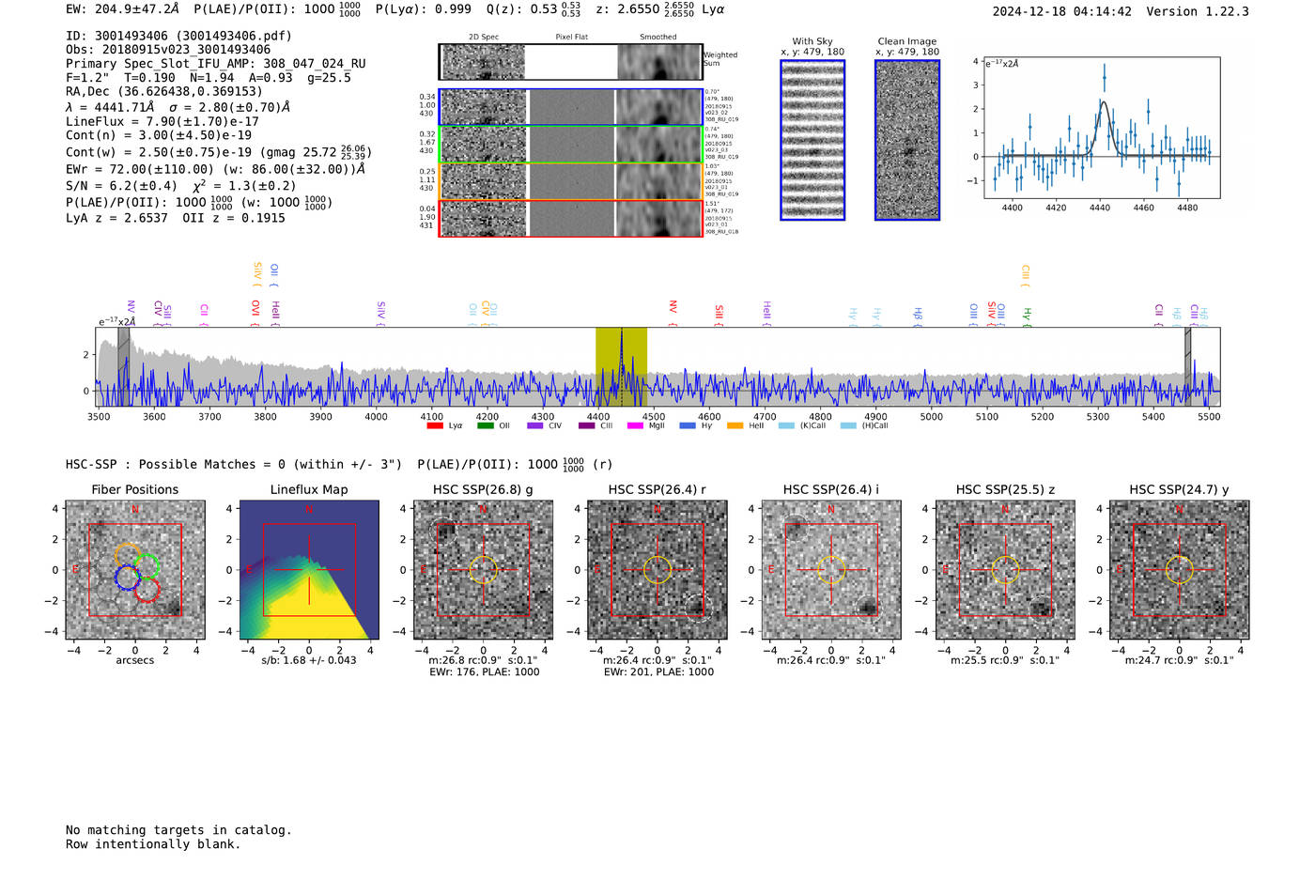Click the 'EWr: 176, PLAE: 1000' caption
The height and width of the screenshot is (895, 1315).
point(484,672)
